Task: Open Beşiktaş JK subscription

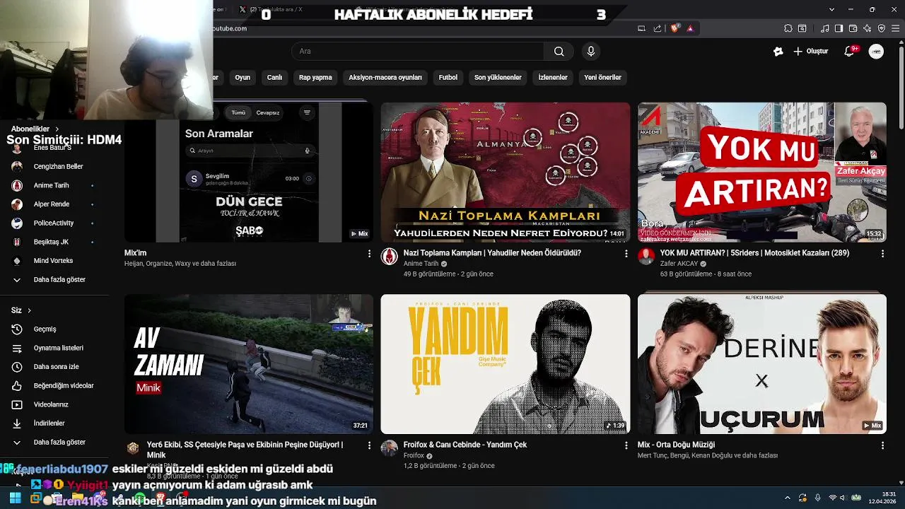Action: coord(54,242)
